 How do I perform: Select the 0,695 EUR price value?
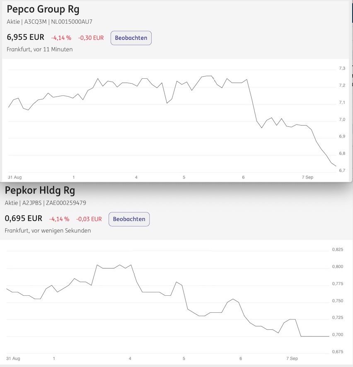[x=24, y=218]
